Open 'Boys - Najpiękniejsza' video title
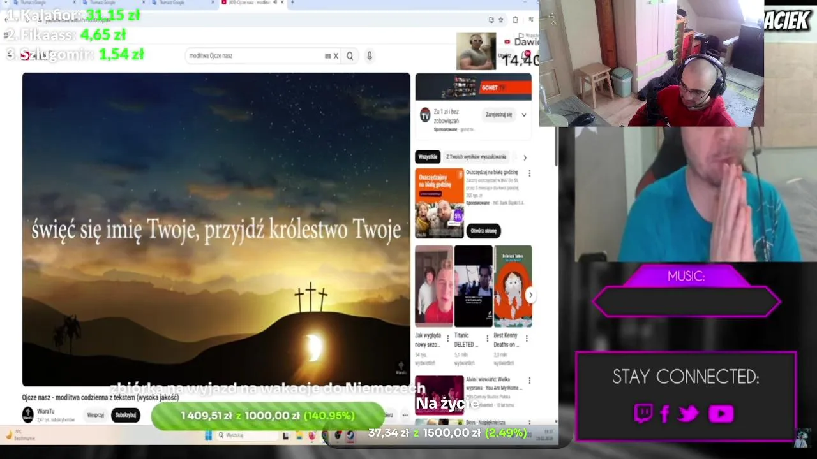817x459 pixels. point(485,423)
